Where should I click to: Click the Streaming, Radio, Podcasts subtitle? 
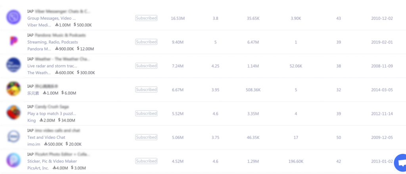[53, 42]
